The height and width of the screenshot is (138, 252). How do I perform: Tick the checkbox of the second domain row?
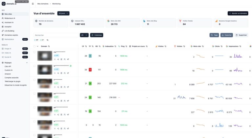[x=34, y=66]
